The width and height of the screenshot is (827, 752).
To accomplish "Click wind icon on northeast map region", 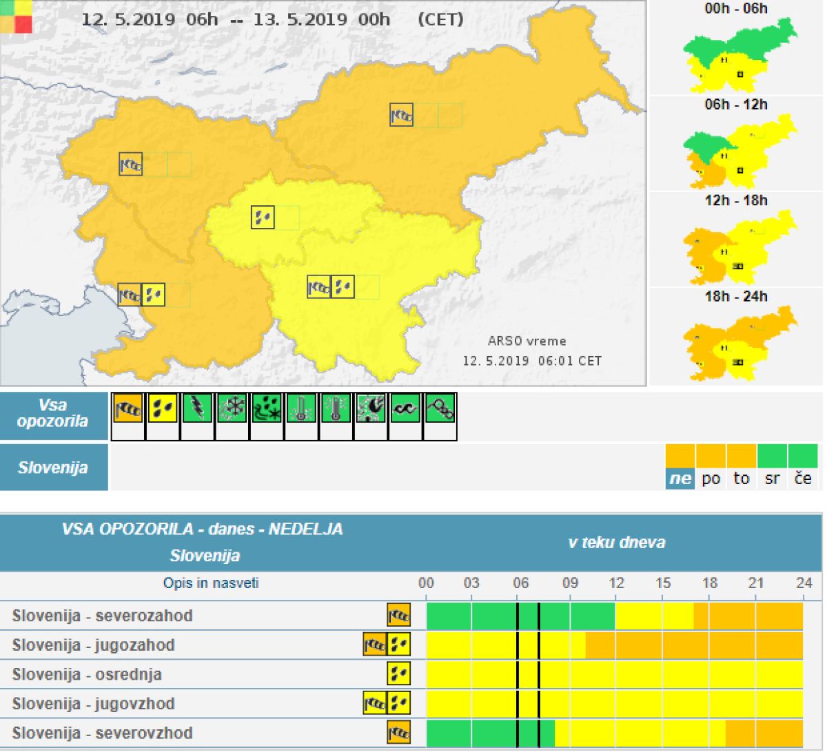I will [401, 116].
